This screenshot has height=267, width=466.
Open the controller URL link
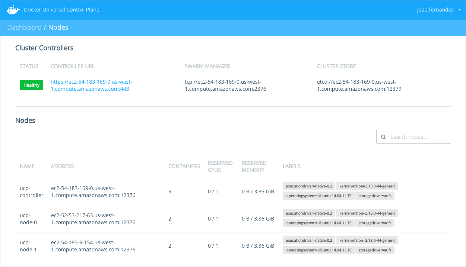coord(91,85)
